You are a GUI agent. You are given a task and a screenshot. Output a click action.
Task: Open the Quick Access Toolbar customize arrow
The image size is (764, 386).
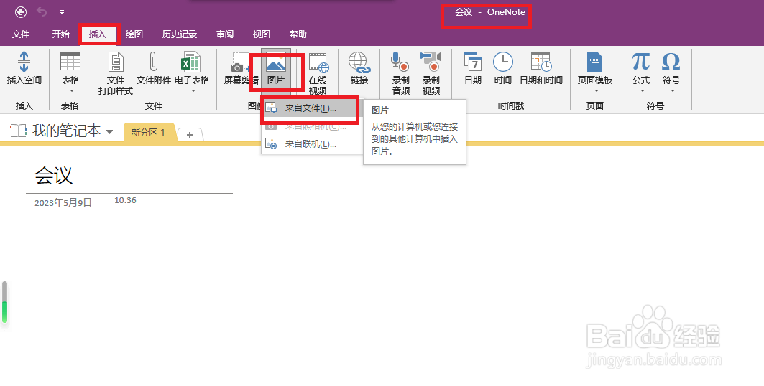tap(62, 12)
